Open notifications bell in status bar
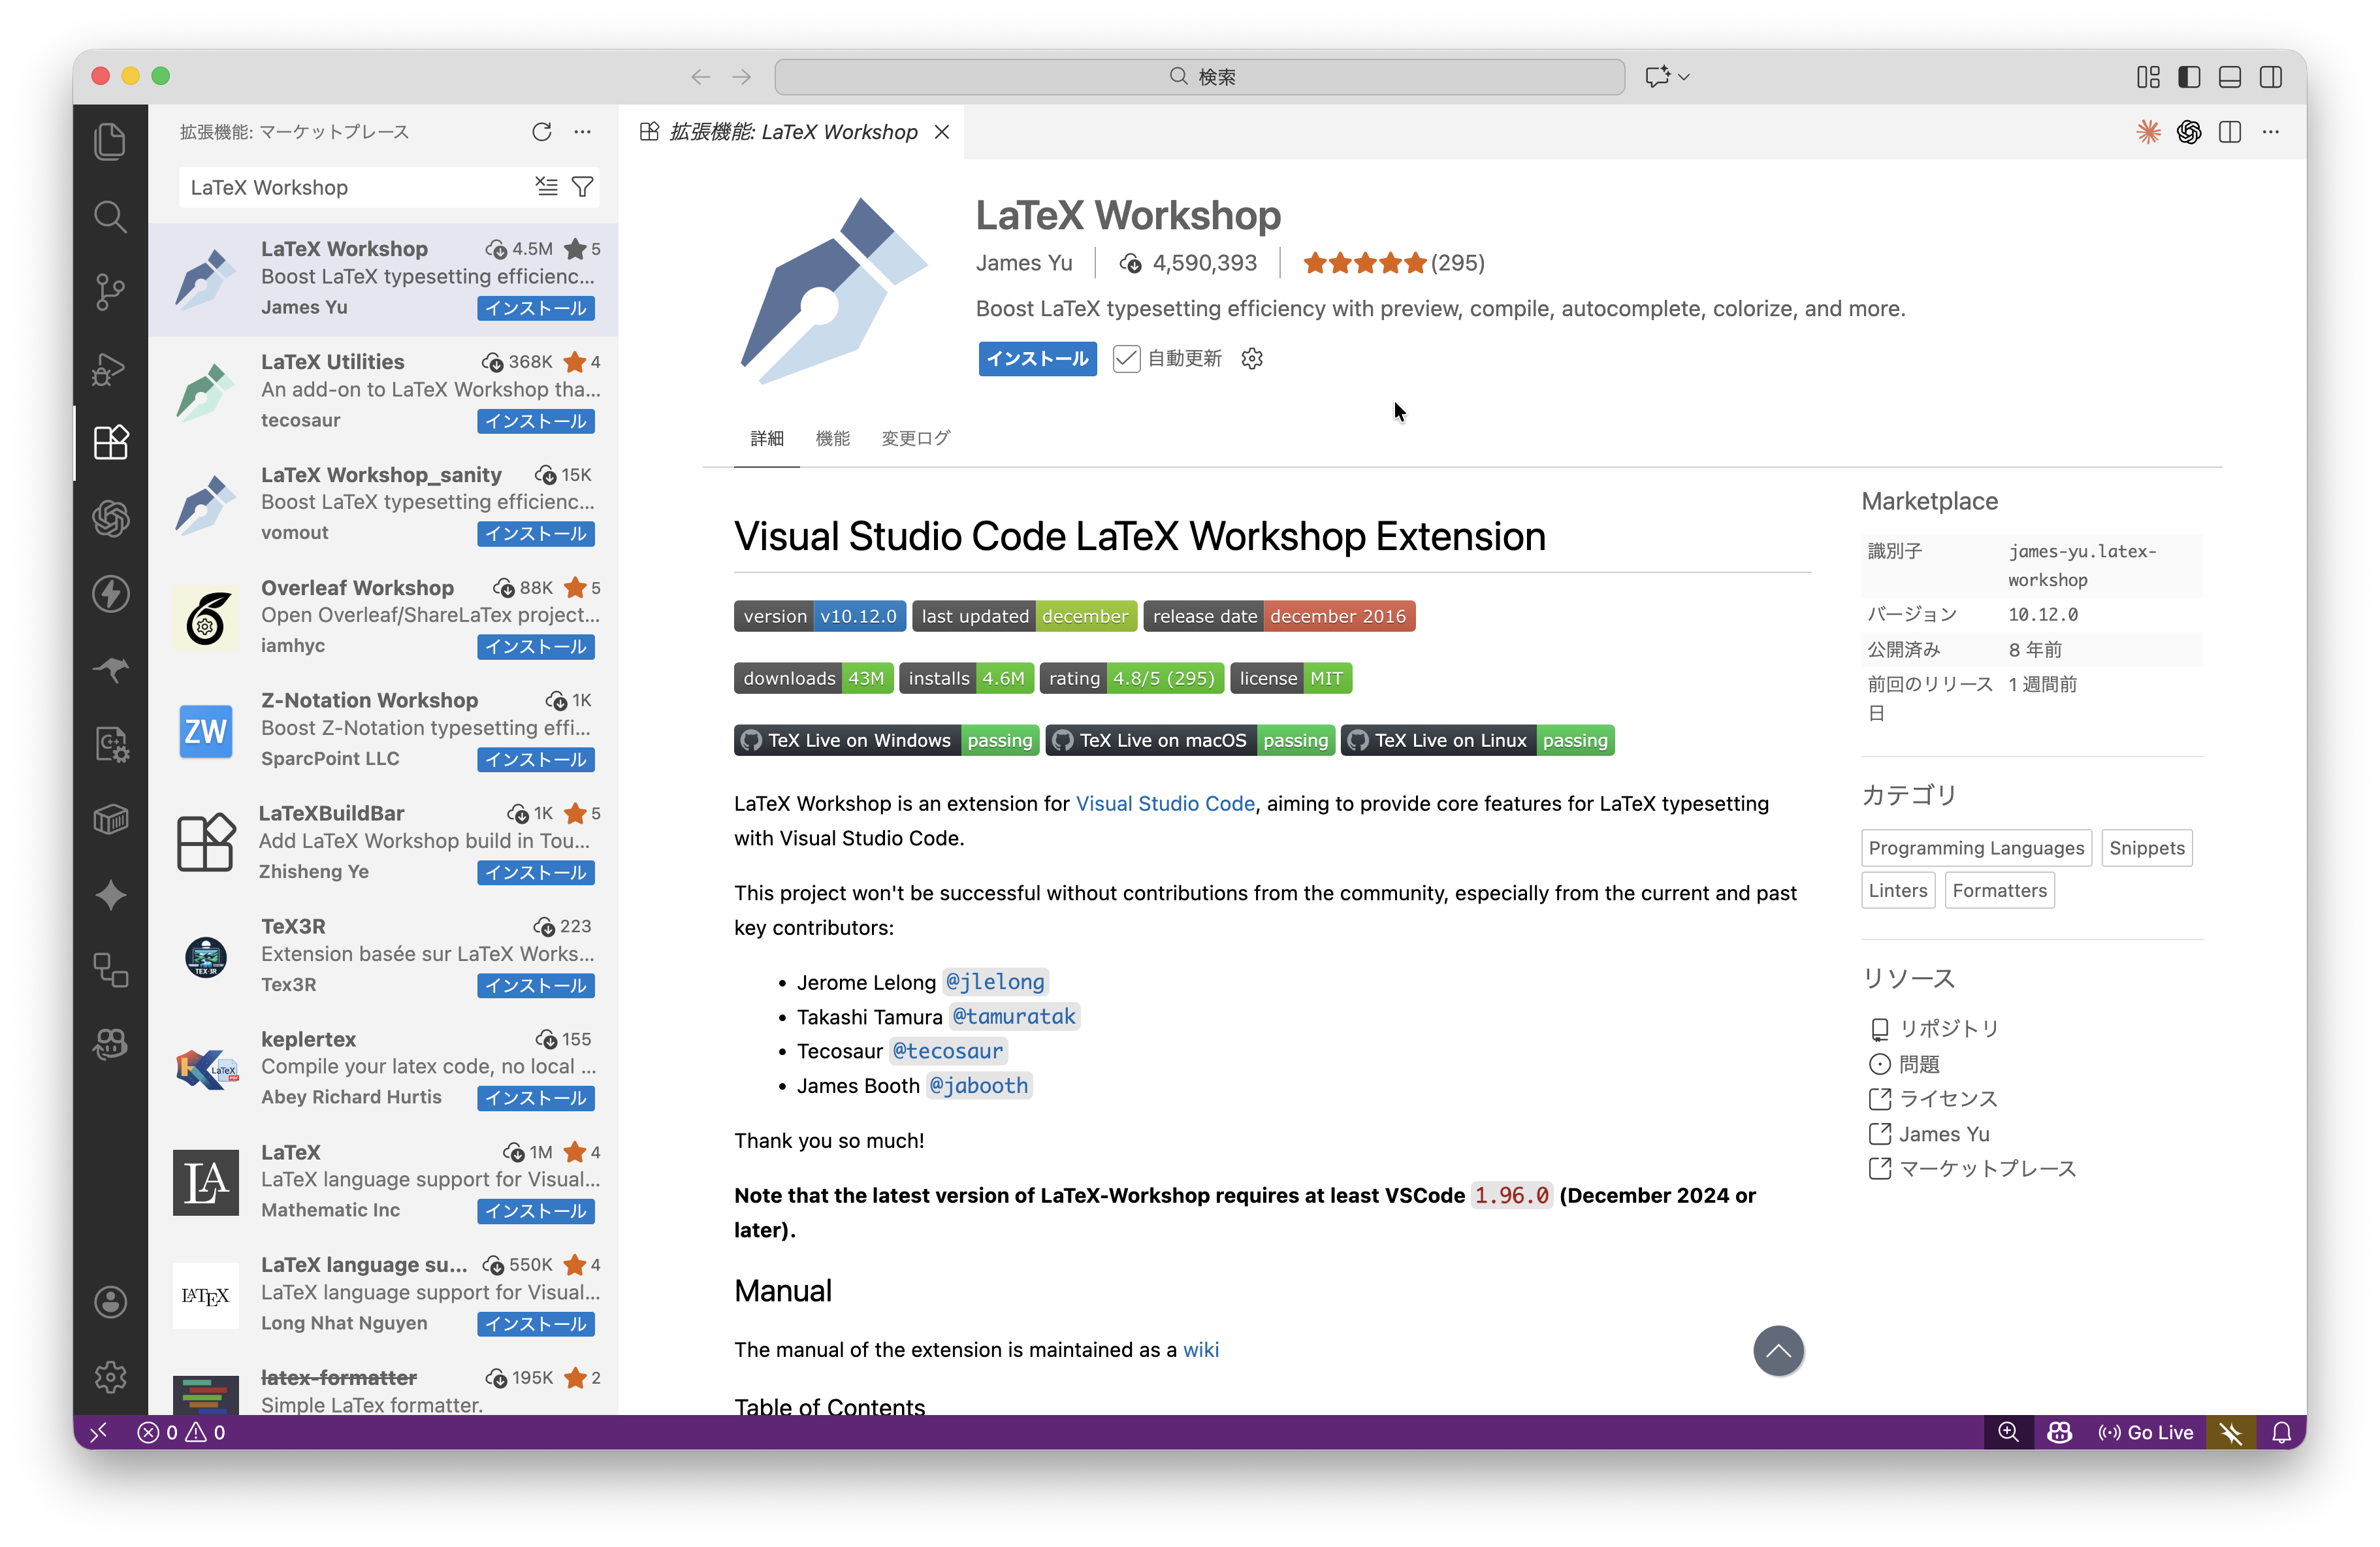Viewport: 2380px width, 1547px height. click(x=2281, y=1432)
